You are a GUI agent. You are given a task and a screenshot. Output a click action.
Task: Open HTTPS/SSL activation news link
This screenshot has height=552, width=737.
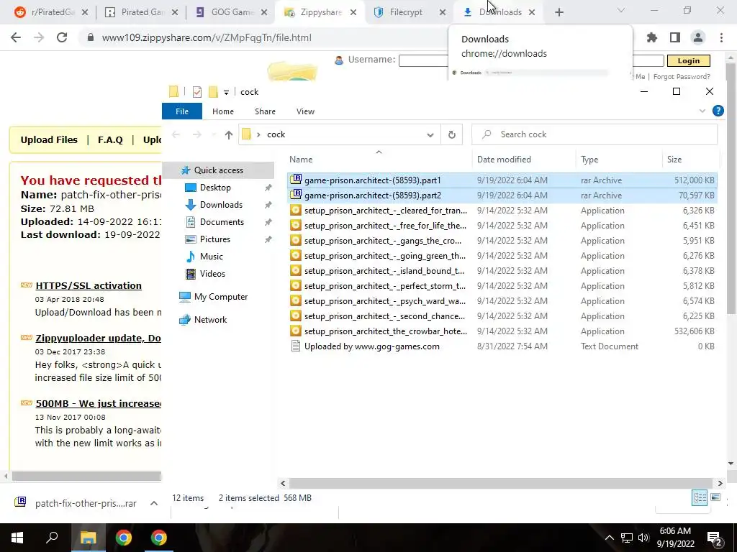tap(89, 285)
